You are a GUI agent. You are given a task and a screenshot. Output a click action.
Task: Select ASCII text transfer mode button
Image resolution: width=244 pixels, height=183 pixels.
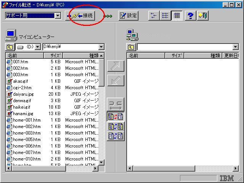coord(116,136)
